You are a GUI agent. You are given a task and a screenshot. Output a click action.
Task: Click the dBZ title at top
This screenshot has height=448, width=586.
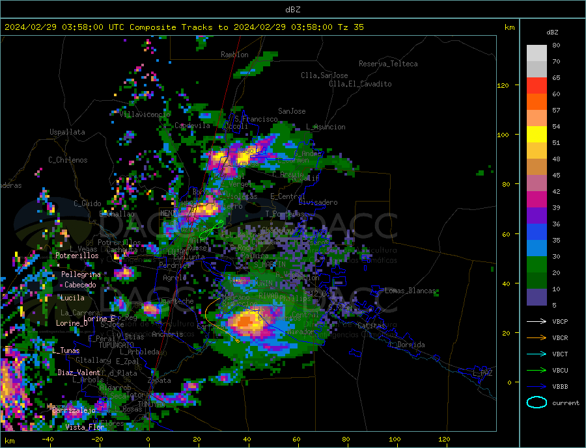click(x=292, y=10)
